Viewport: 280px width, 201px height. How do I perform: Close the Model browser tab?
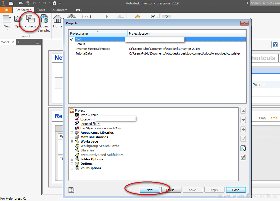(x=13, y=42)
